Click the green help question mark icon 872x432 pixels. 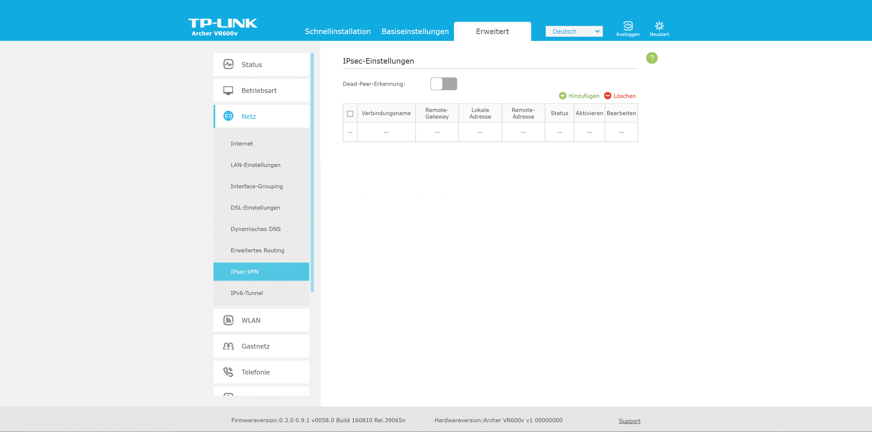pos(652,58)
